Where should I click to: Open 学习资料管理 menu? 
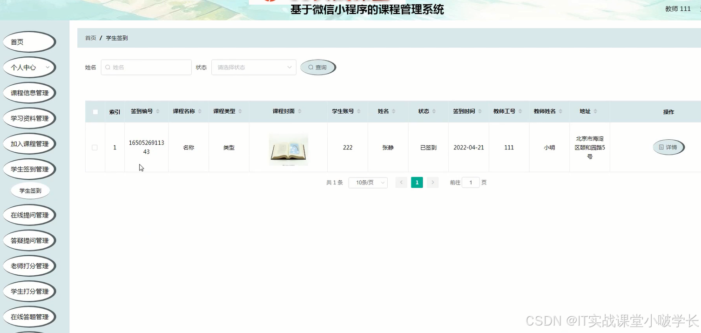[29, 118]
